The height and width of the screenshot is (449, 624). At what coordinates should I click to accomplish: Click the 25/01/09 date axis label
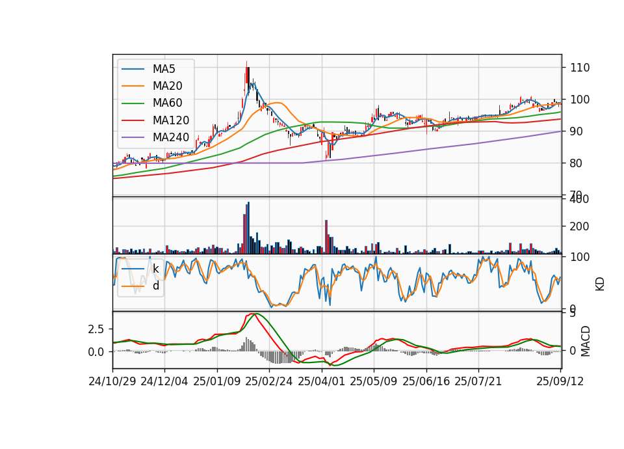217,381
